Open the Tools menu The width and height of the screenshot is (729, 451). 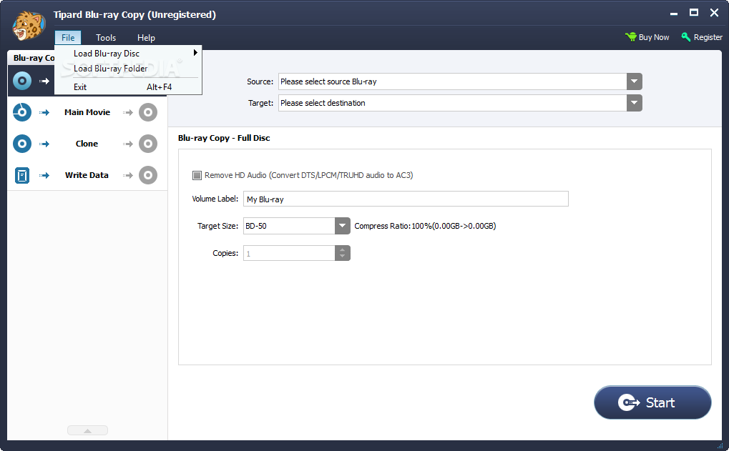click(106, 38)
